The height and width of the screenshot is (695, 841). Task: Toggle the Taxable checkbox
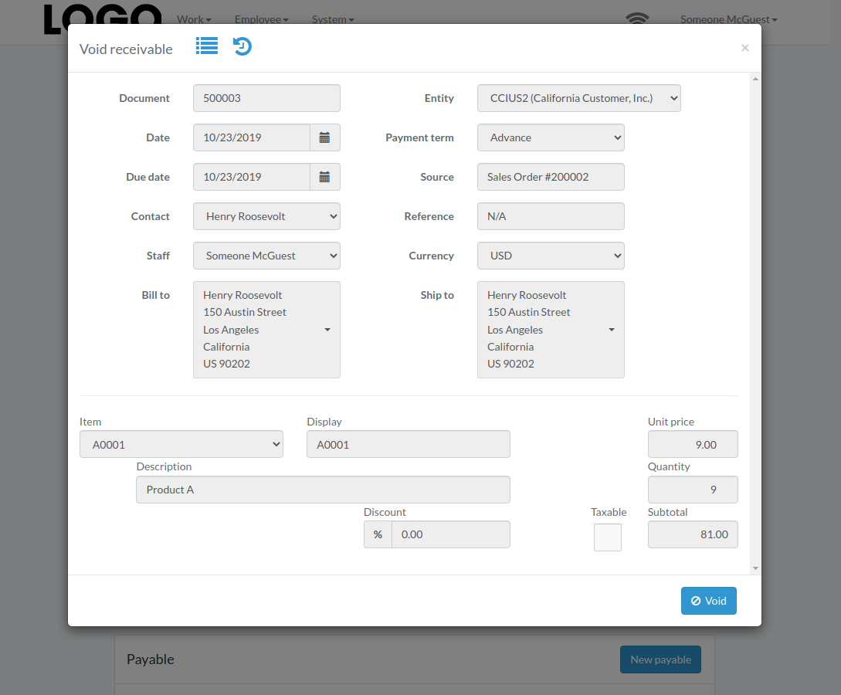pos(608,537)
